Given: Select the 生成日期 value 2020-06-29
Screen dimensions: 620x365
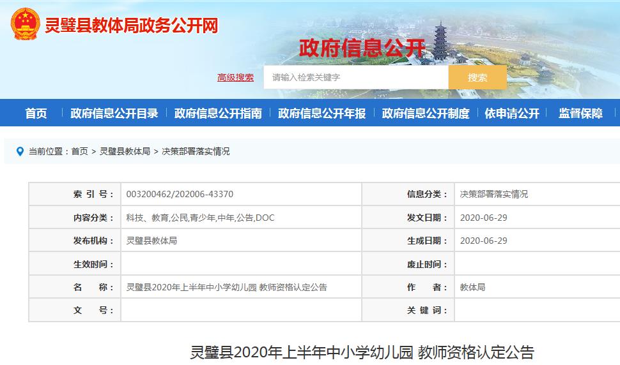Looking at the screenshot, I should (x=484, y=241).
